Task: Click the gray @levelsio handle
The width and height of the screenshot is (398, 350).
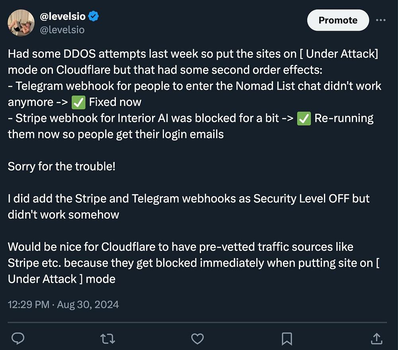Action: tap(62, 30)
